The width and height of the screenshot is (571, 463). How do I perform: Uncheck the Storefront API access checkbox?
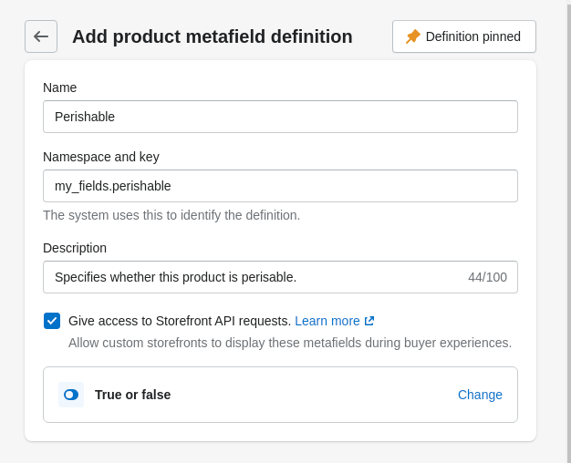[x=52, y=321]
